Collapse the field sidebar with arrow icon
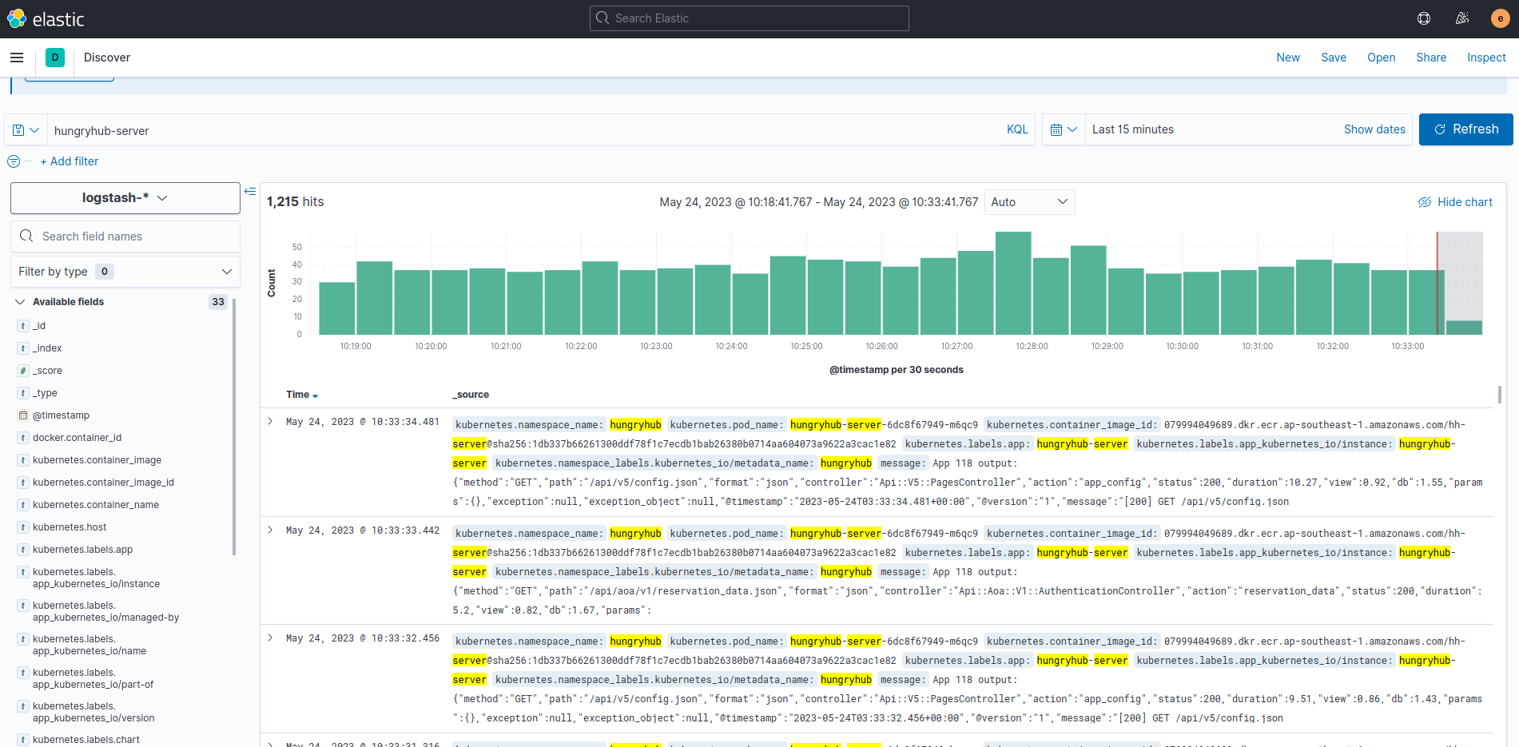 (250, 192)
